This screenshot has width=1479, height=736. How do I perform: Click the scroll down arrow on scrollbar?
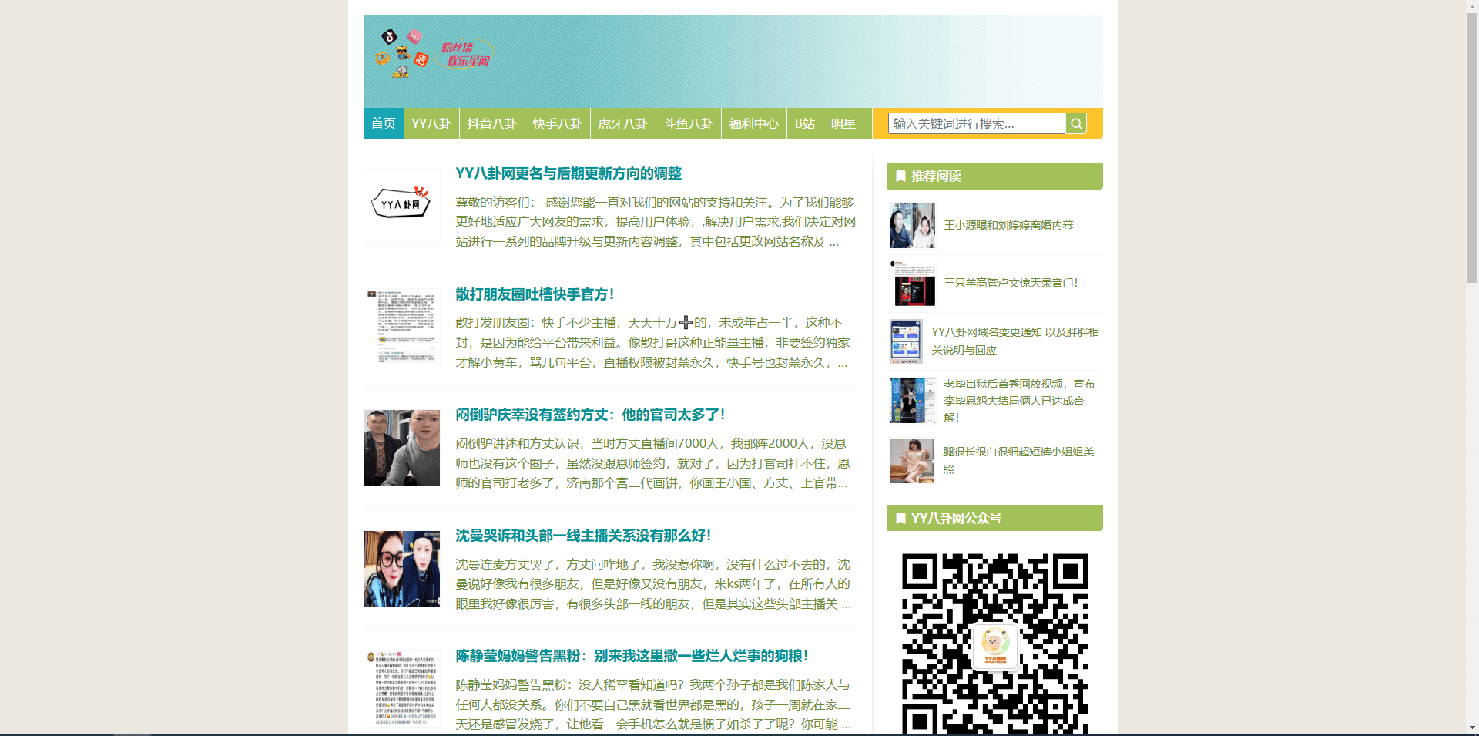[x=1472, y=728]
